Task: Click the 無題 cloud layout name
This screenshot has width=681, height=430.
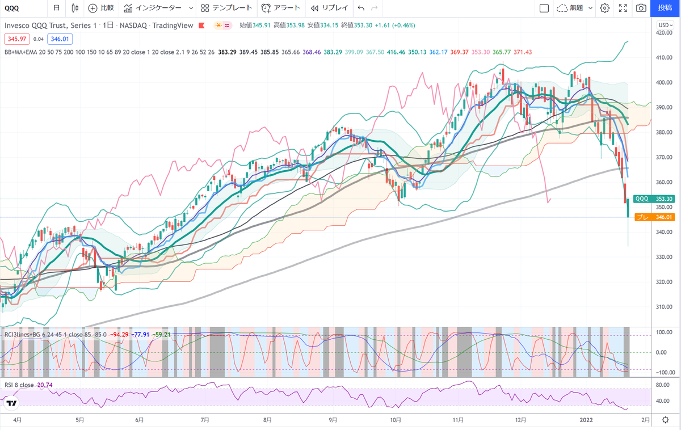Action: click(570, 8)
